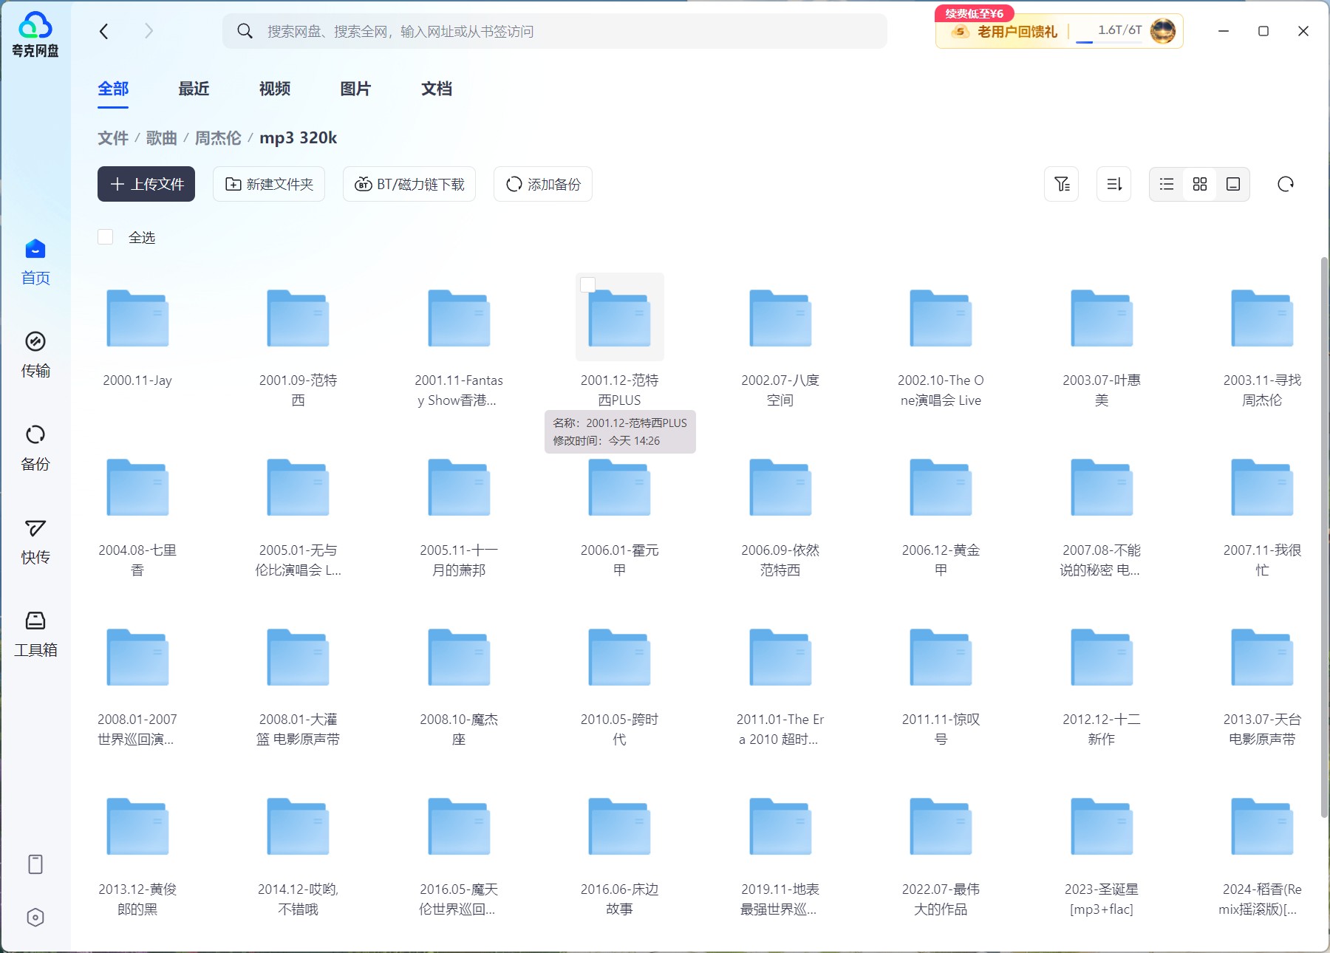Open folder 2006.09-依然范特西
The width and height of the screenshot is (1330, 953).
pos(780,488)
